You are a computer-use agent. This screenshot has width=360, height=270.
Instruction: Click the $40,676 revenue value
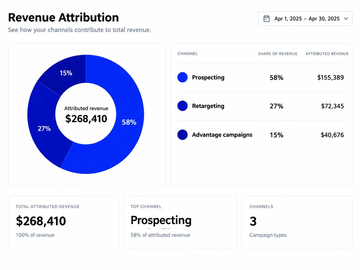point(332,135)
